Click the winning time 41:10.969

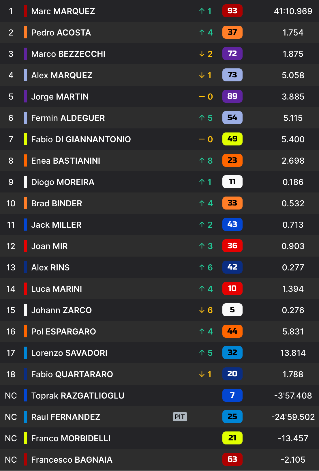tap(293, 11)
